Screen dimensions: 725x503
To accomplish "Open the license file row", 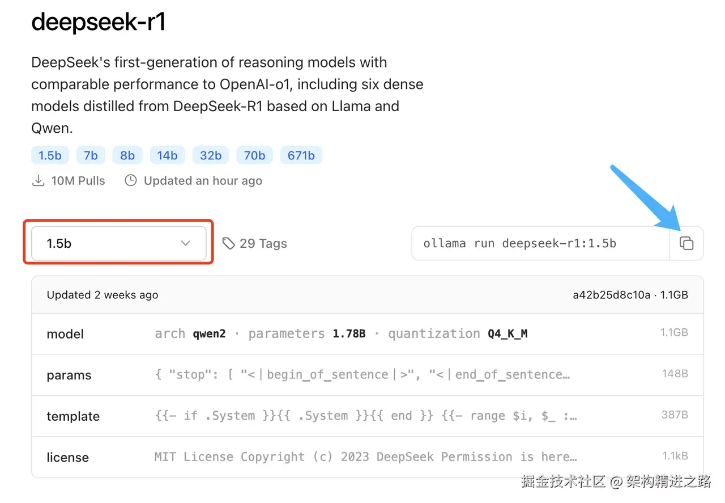I will click(368, 457).
